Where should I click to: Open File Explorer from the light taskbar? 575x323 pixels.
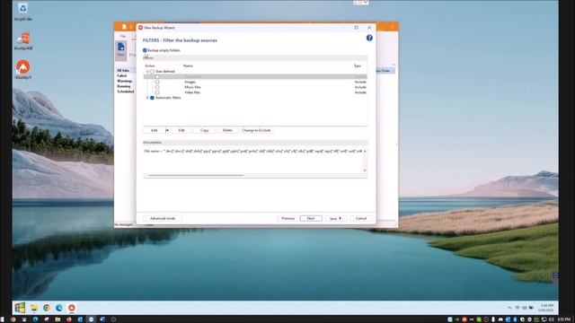point(34,308)
